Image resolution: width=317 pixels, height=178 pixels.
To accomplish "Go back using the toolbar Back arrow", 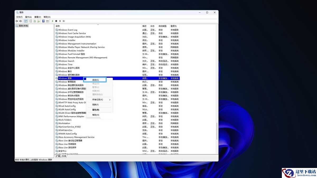I will click(17, 21).
